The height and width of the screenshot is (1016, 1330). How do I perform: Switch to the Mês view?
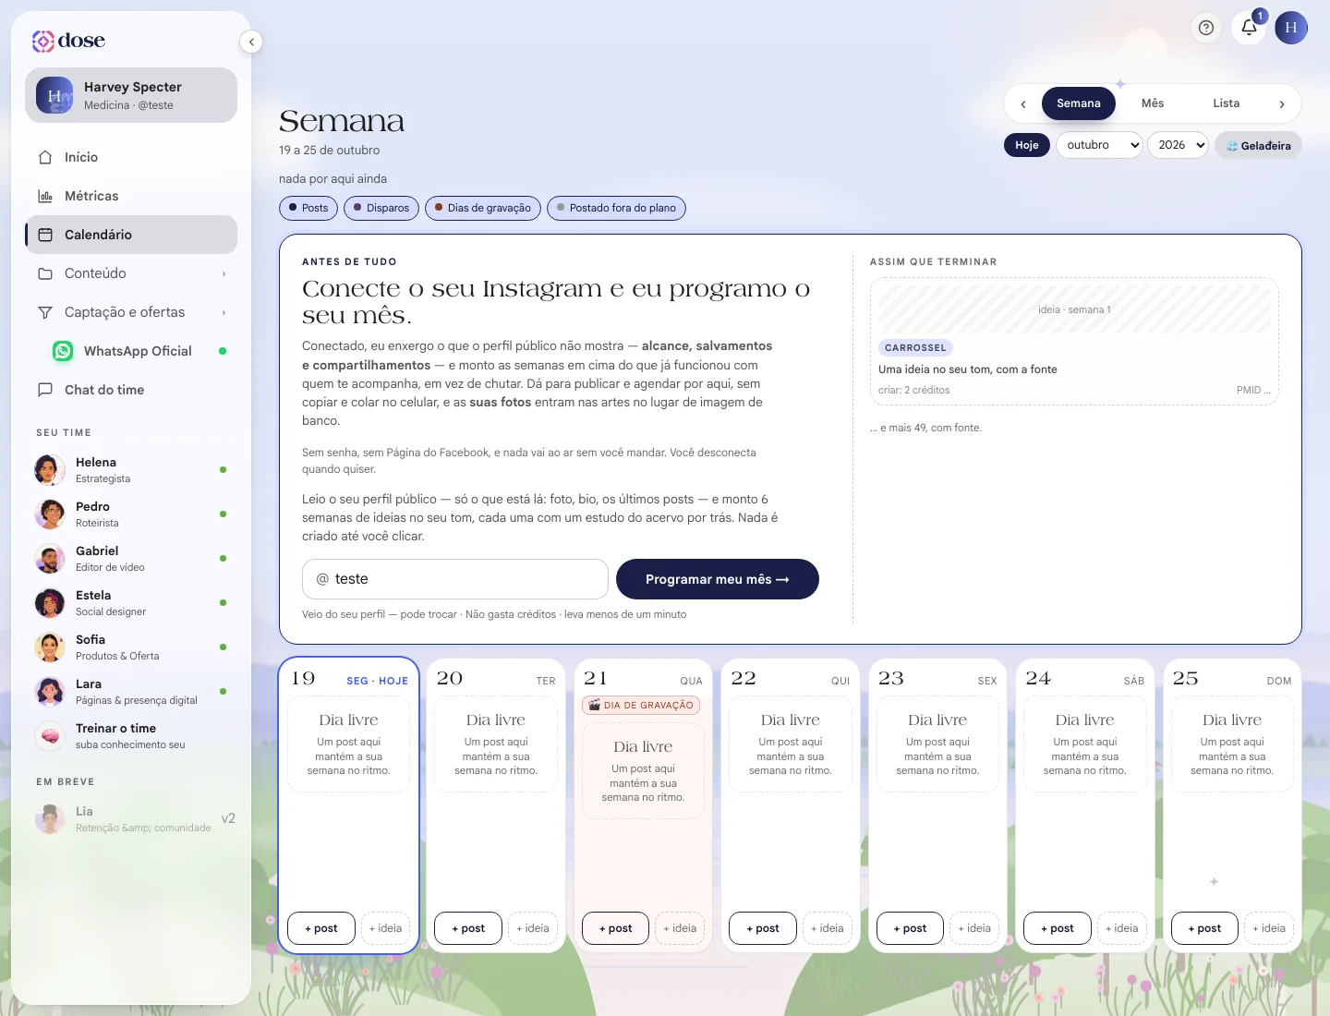1153,103
